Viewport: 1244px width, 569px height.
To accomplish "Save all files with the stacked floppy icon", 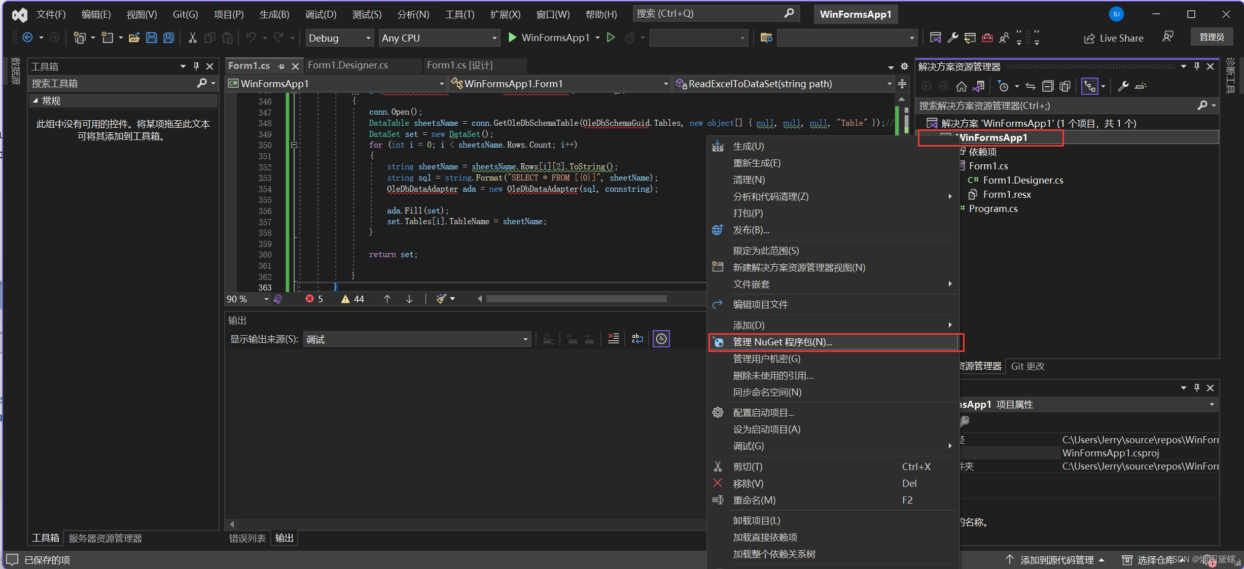I will point(168,38).
